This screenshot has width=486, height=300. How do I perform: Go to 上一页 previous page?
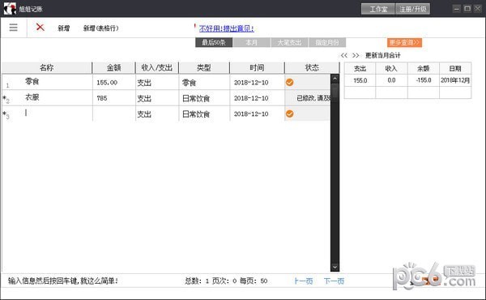click(x=304, y=281)
